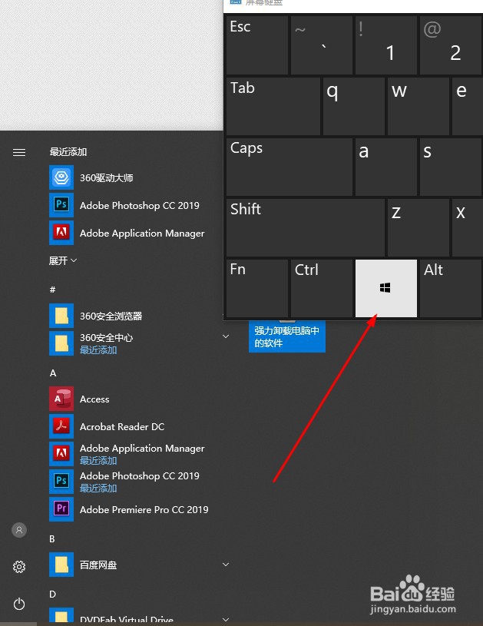This screenshot has height=626, width=483.
Task: Open Settings gear icon
Action: [19, 567]
